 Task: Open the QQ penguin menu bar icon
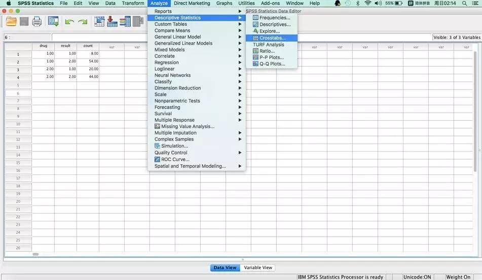pyautogui.click(x=338, y=4)
